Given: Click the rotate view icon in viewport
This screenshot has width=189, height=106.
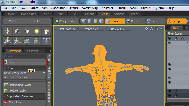Looking at the screenshot, I should pyautogui.click(x=151, y=29).
